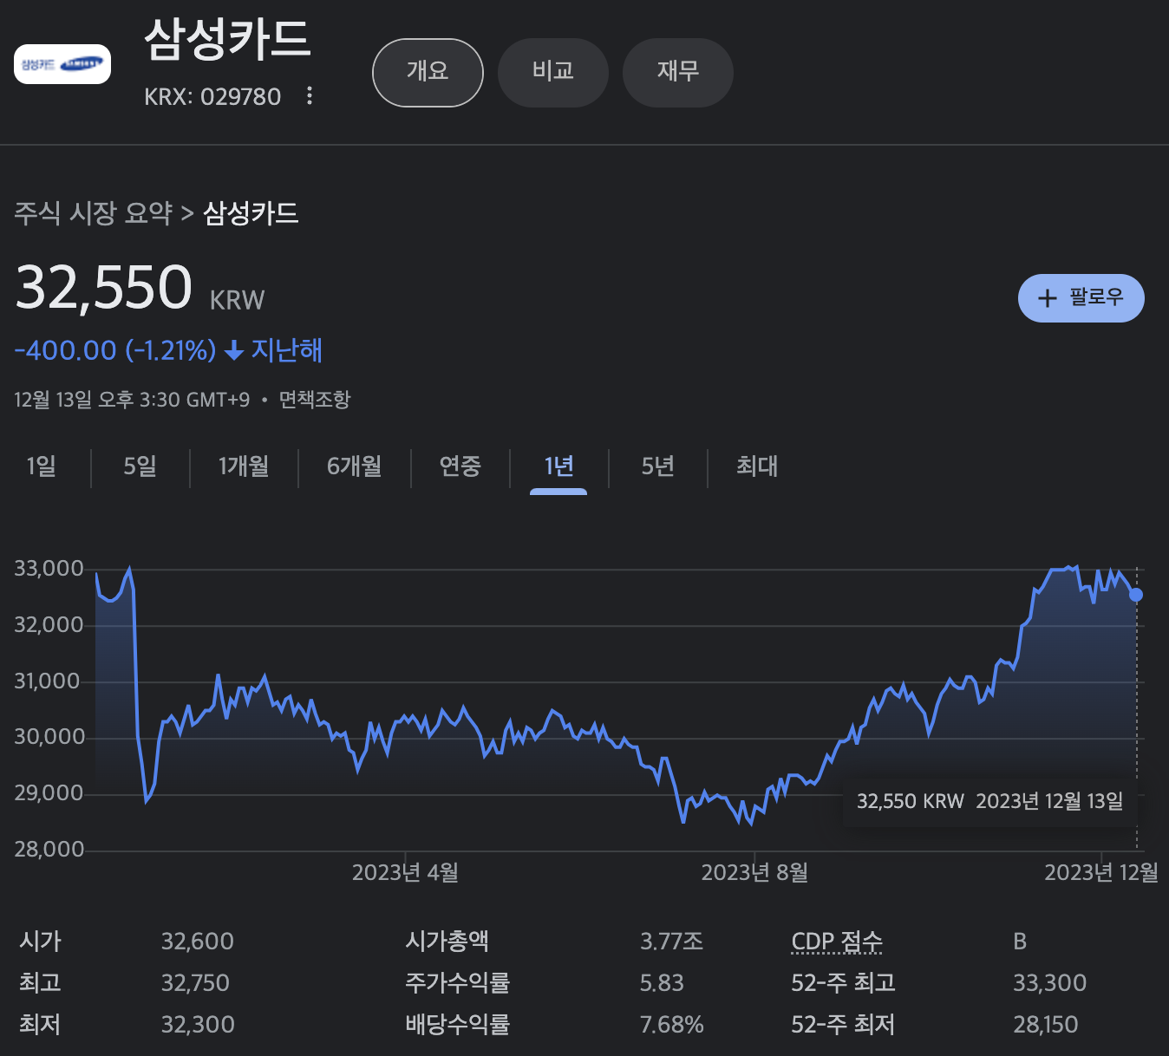Screen dimensions: 1169x1056
Task: Click the plus icon in 팔로우 button
Action: tap(1048, 298)
